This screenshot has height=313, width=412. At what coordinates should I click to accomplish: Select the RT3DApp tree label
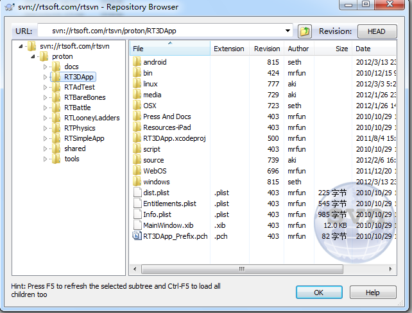[78, 77]
